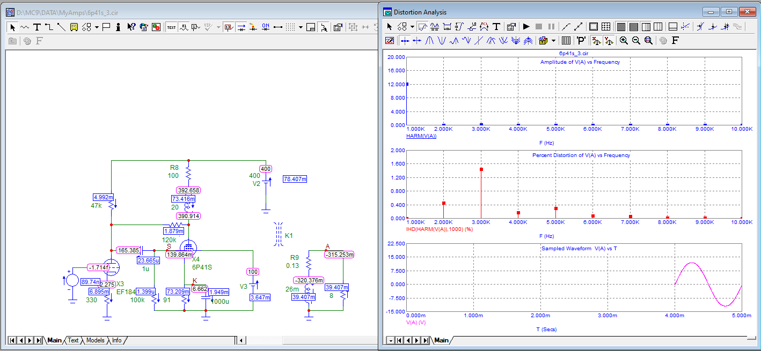
Task: Open the numeric output table icon
Action: tap(566, 40)
